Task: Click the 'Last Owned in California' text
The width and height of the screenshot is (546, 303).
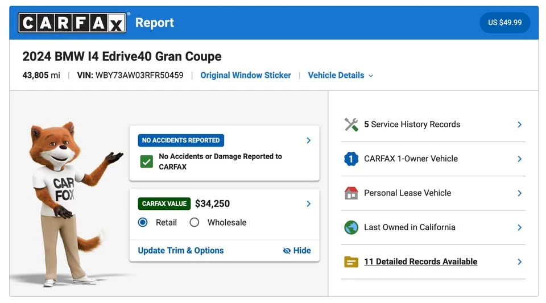Action: coord(409,227)
